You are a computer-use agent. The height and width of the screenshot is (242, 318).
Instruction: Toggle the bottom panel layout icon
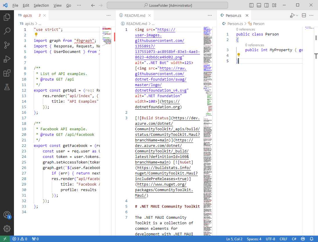(259, 5)
